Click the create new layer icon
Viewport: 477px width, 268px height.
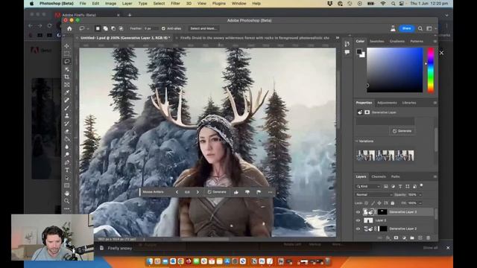[x=420, y=238]
